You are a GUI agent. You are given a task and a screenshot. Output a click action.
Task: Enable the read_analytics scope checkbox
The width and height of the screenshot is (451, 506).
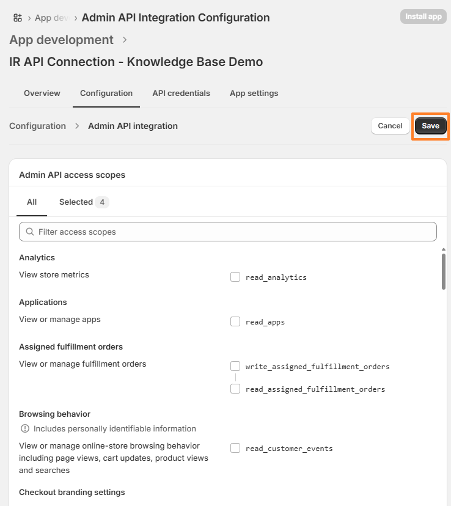(x=235, y=277)
